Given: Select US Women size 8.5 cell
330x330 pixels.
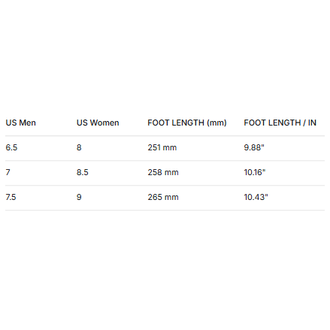Looking at the screenshot, I should point(83,172).
